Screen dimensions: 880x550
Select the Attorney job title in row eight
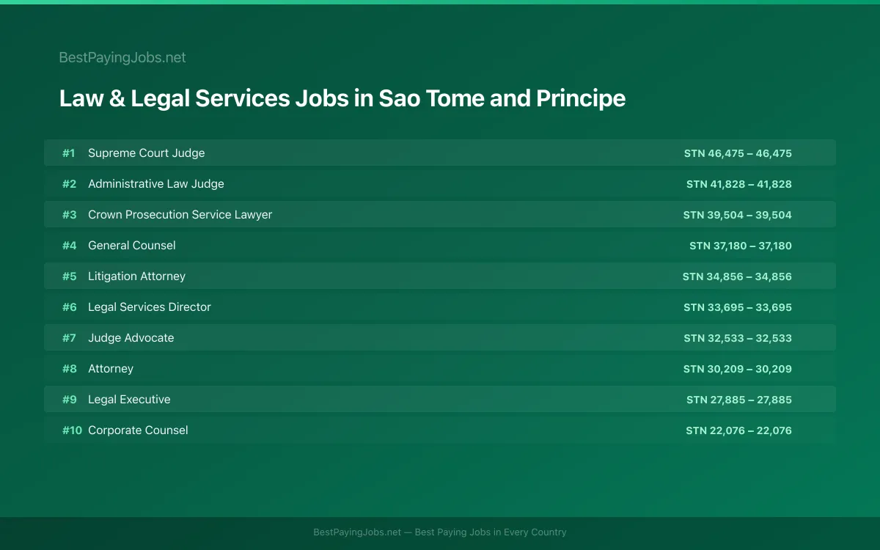(x=111, y=369)
